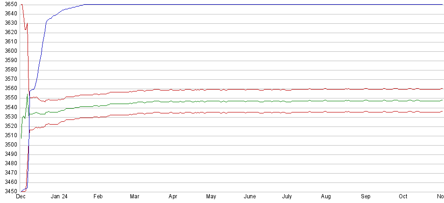Viewport: 444px width, 203px height.
Task: Select the Sep month label
Action: point(365,196)
